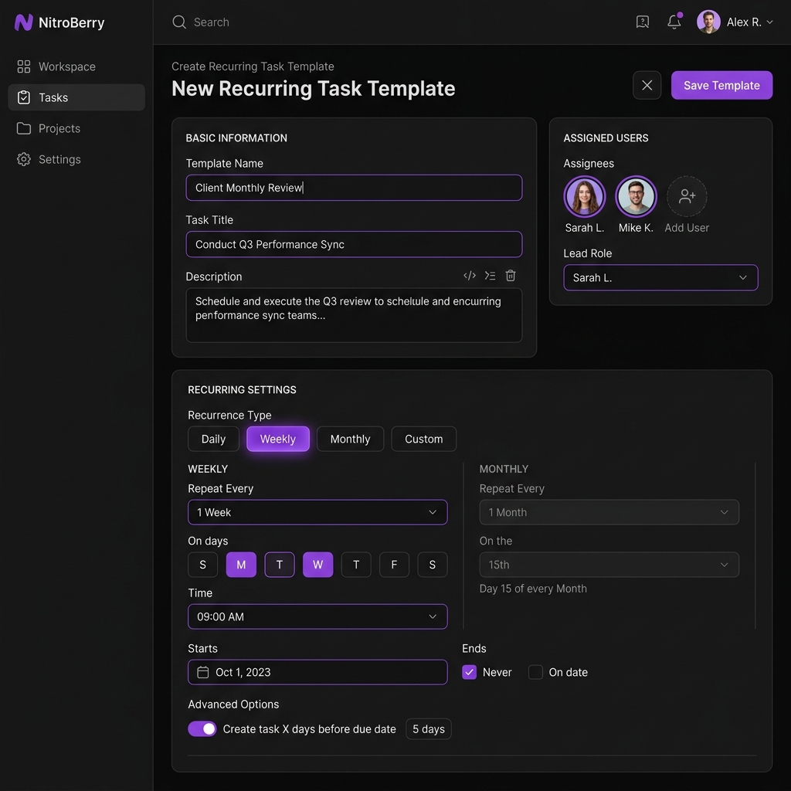791x791 pixels.
Task: Open Settings in the sidebar
Action: pos(76,159)
